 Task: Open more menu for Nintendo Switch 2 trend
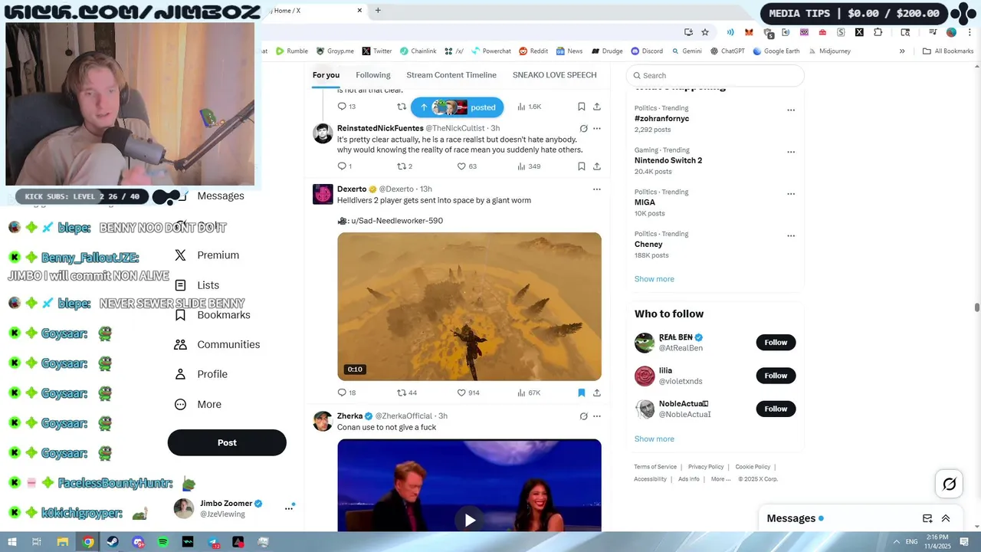tap(791, 152)
